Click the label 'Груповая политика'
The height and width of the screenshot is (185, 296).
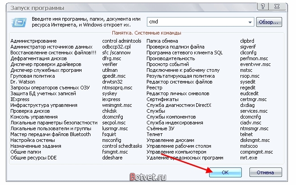[x=33, y=76]
